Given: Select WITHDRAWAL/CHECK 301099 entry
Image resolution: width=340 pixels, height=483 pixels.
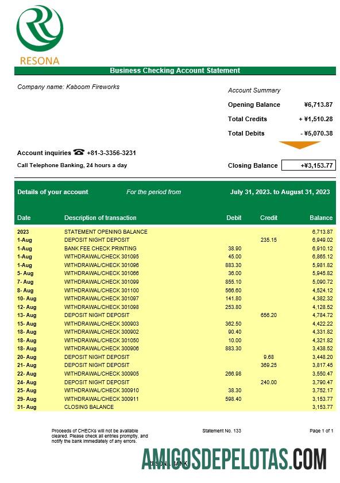Looking at the screenshot, I should [101, 282].
